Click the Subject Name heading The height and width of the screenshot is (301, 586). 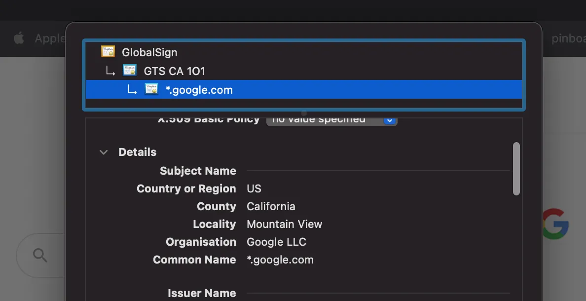point(198,171)
